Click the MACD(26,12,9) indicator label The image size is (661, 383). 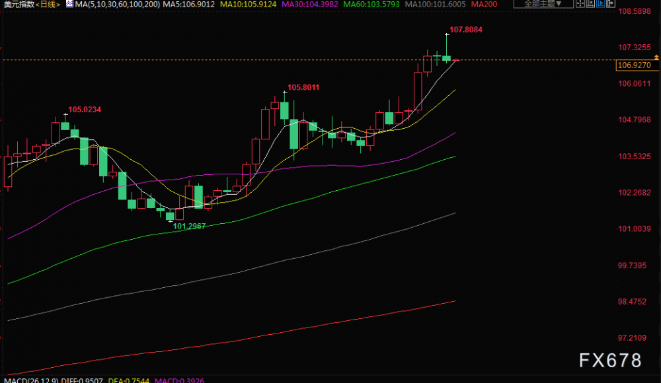click(31, 380)
